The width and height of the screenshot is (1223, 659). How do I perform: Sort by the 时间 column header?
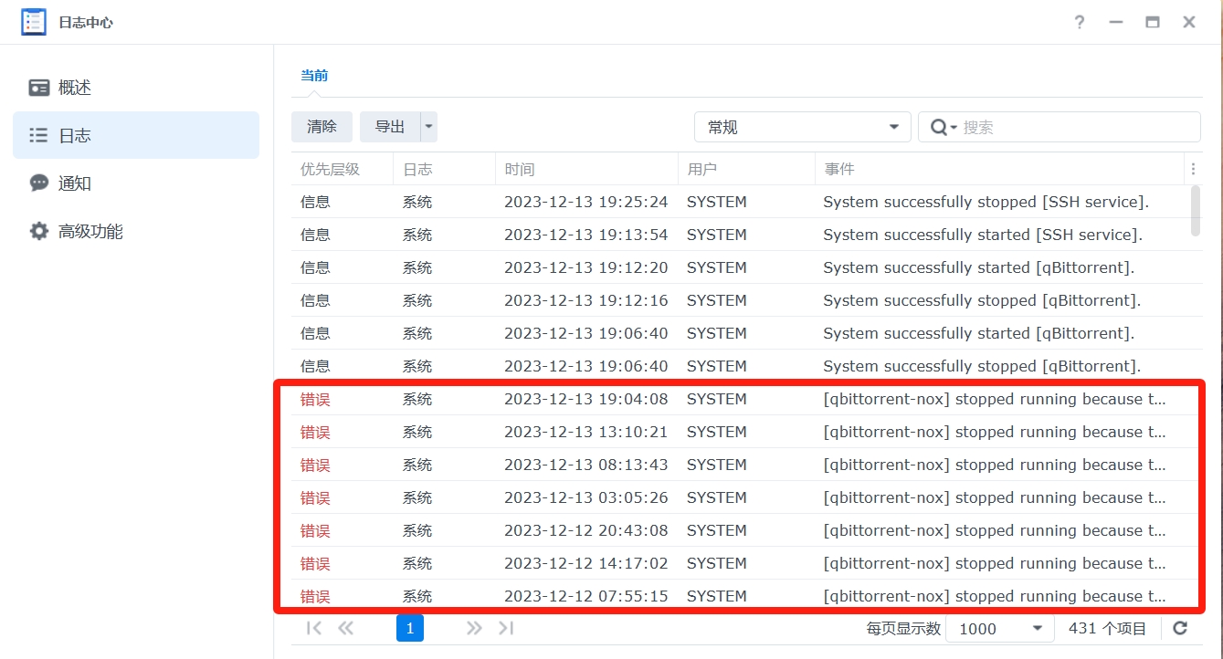point(585,169)
